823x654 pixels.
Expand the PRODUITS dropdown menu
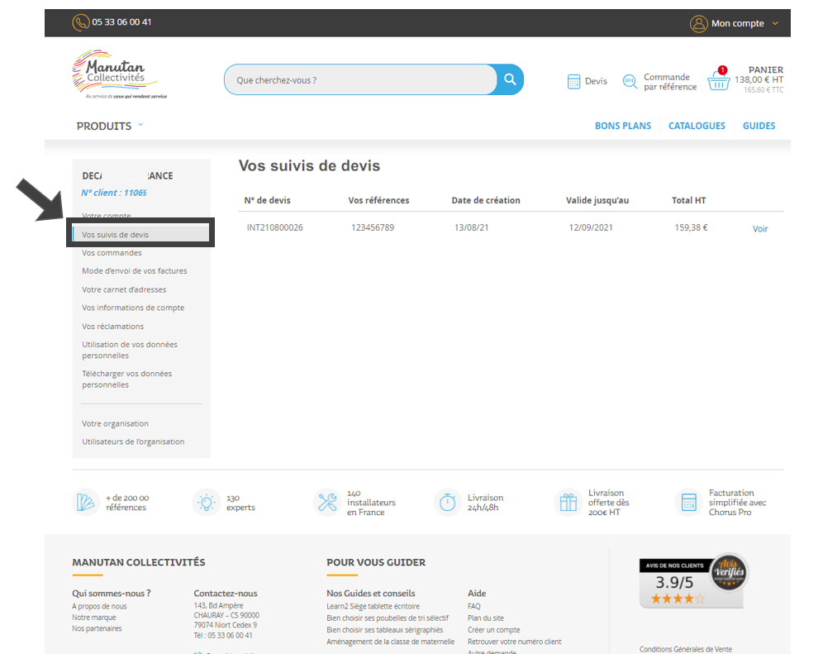(x=110, y=126)
